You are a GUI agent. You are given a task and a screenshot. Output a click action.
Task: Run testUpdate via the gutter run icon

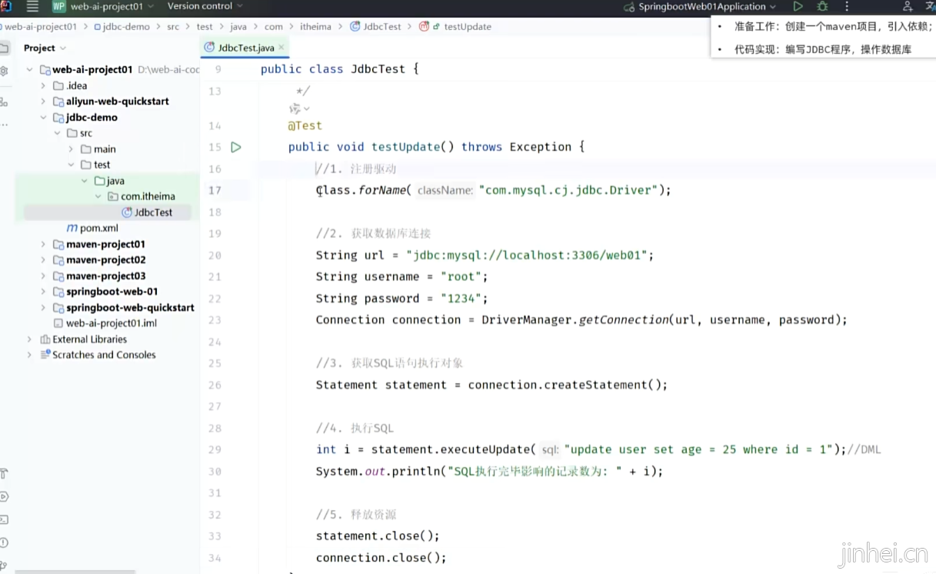pyautogui.click(x=236, y=147)
